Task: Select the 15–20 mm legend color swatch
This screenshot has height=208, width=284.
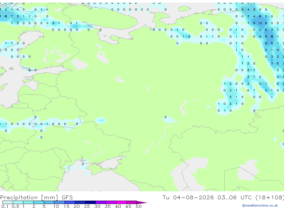Action: coord(70,202)
